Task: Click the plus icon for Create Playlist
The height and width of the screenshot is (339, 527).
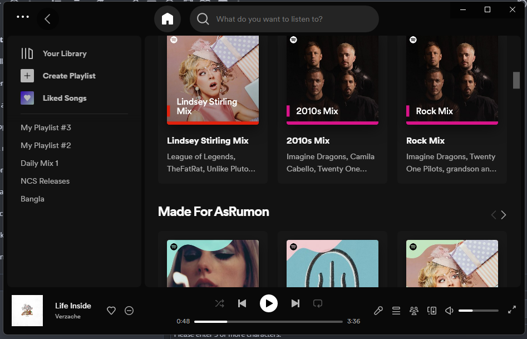Action: pos(27,76)
